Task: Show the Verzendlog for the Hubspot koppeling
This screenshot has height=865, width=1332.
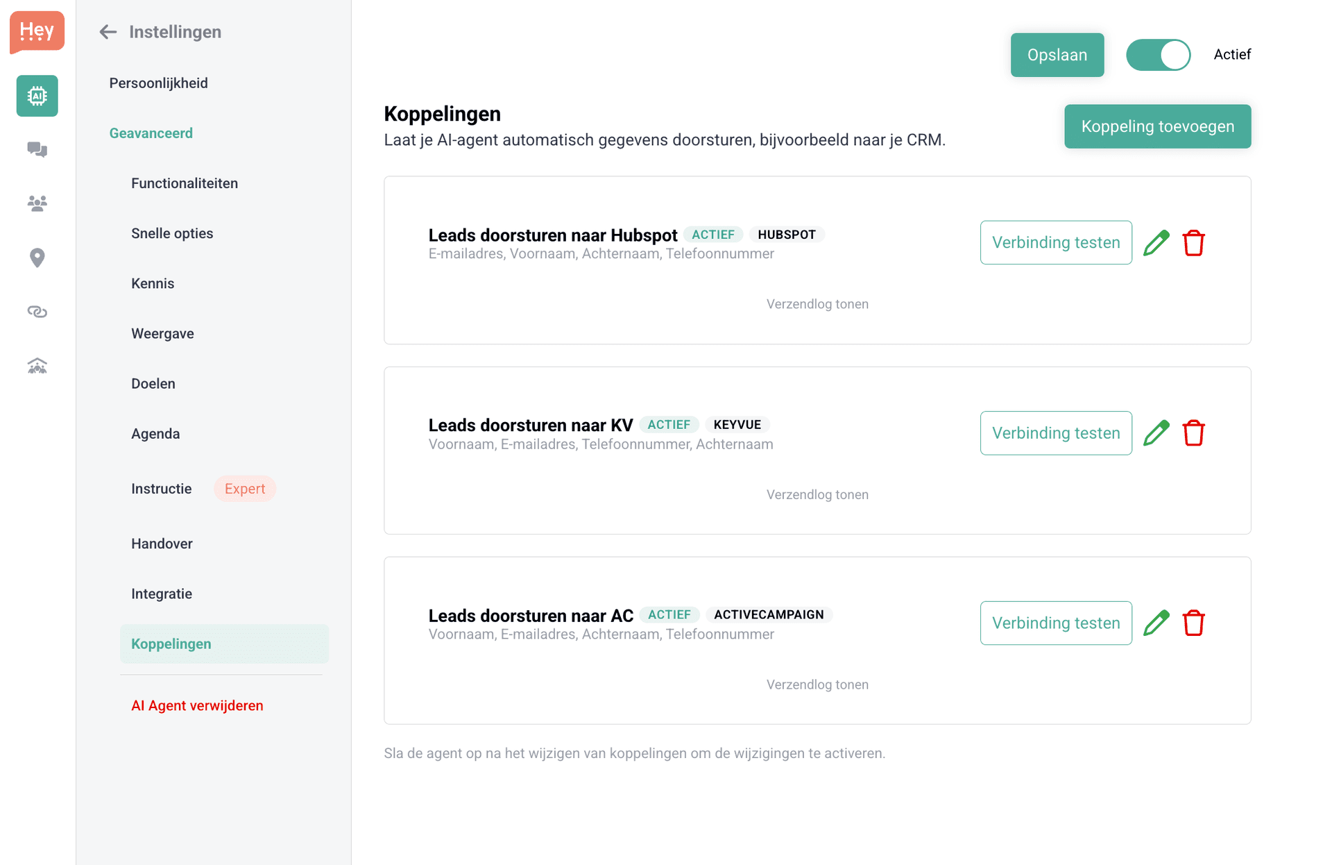Action: pyautogui.click(x=817, y=303)
